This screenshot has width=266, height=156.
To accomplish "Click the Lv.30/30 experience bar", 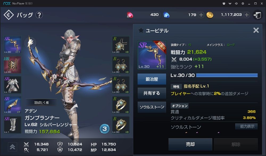I will pos(227,75).
